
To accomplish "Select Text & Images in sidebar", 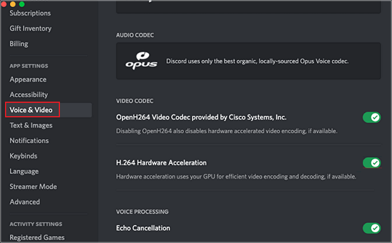I will tap(31, 125).
